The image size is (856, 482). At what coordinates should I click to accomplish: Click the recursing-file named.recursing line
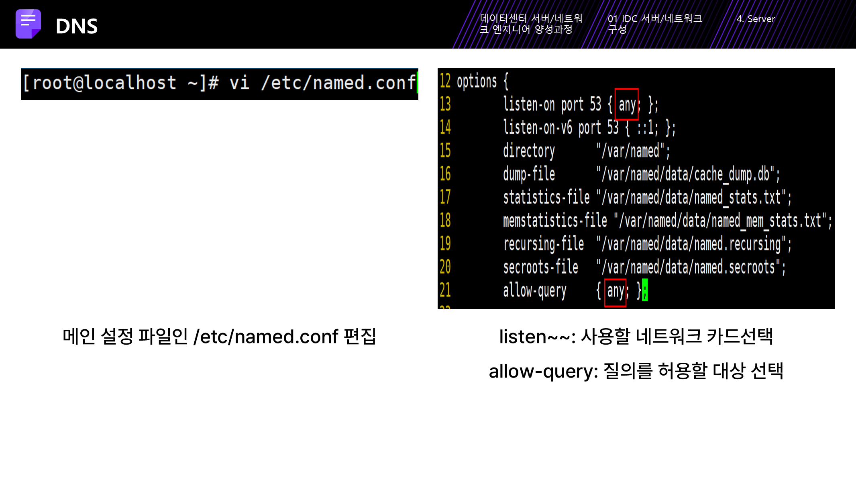tap(646, 244)
